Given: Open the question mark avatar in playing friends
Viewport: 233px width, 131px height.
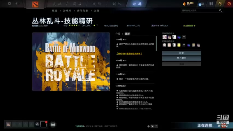Looking at the screenshot, I should click(184, 37).
